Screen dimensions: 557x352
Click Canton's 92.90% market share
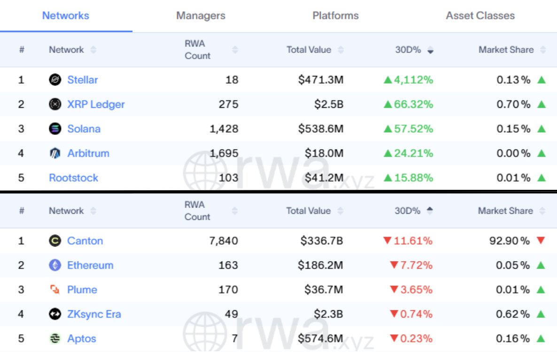pos(510,241)
